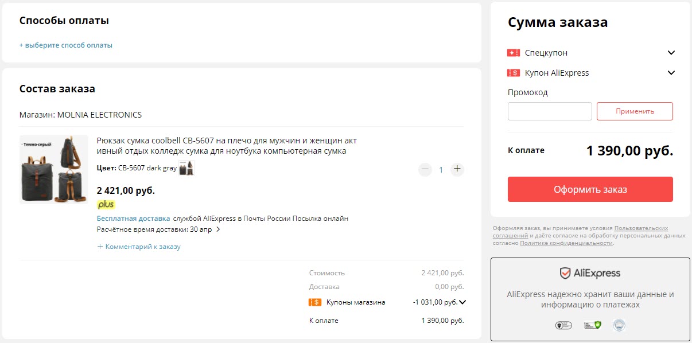692x343 pixels.
Task: Click the PCI security badge
Action: point(563,325)
